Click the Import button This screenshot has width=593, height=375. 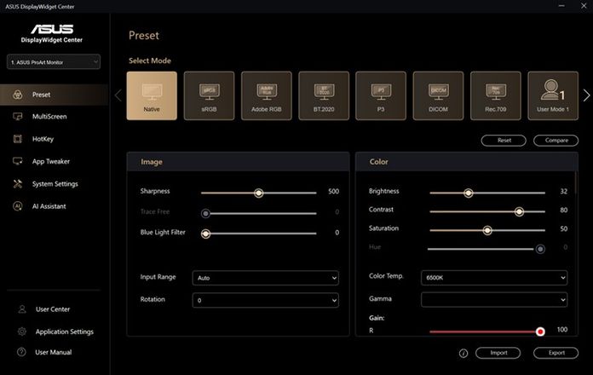click(x=498, y=353)
